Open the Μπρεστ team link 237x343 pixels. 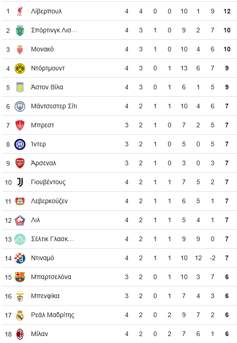43,125
